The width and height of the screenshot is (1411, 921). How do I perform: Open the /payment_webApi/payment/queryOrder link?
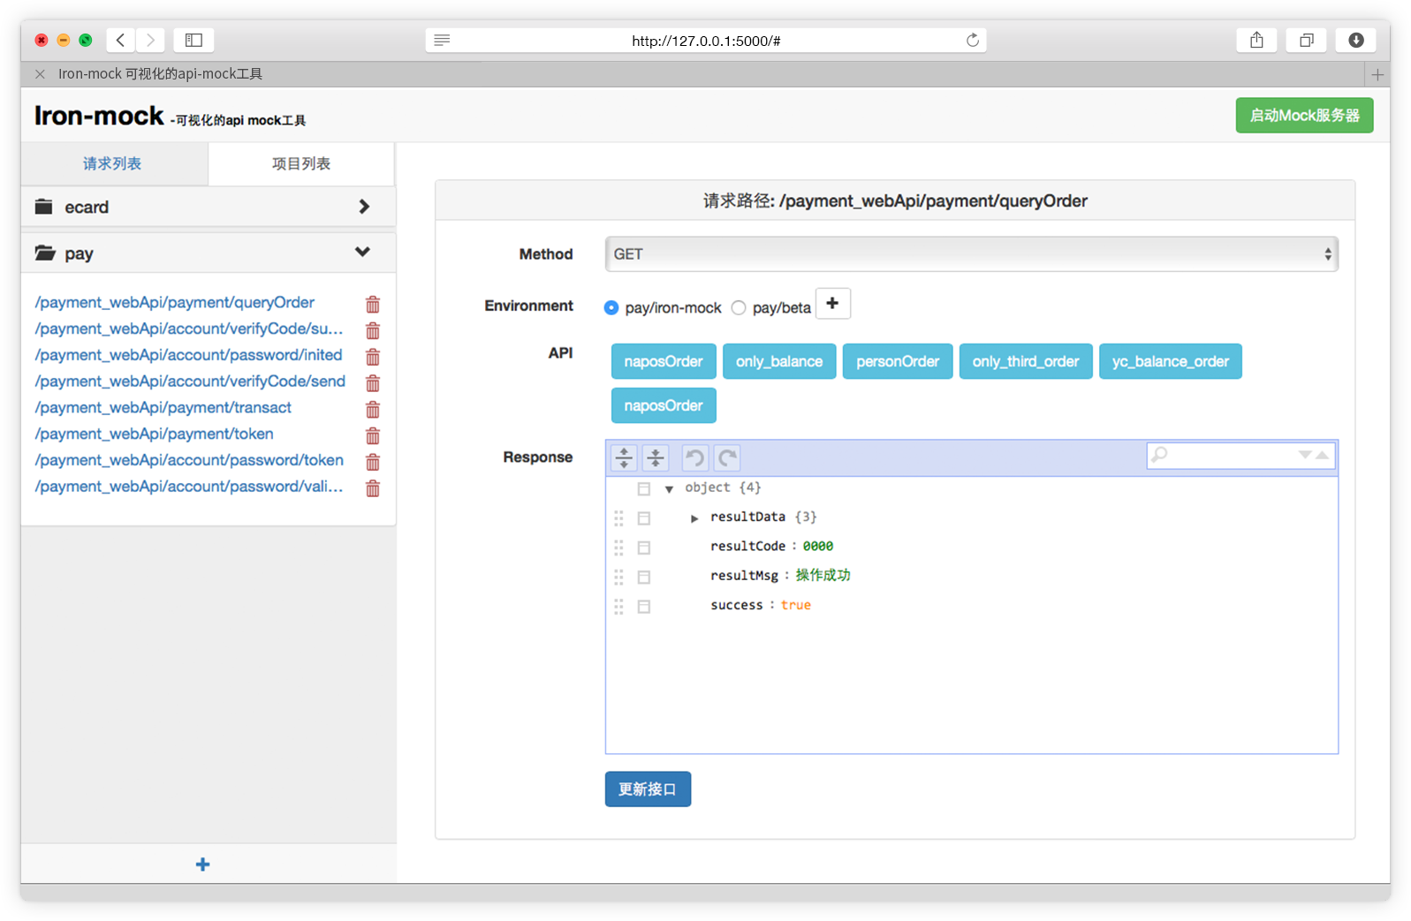coord(174,302)
